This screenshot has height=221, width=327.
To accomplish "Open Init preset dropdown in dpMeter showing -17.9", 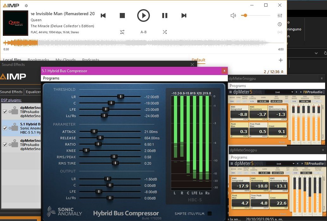I will 281,164.
